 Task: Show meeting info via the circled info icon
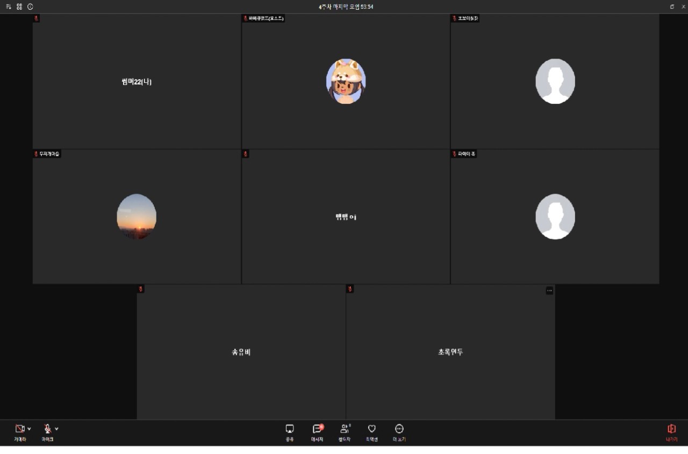[30, 6]
